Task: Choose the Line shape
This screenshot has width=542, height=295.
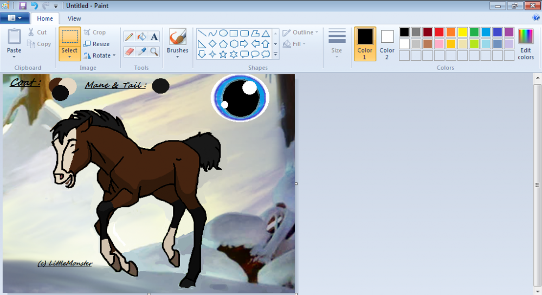Action: pos(202,34)
